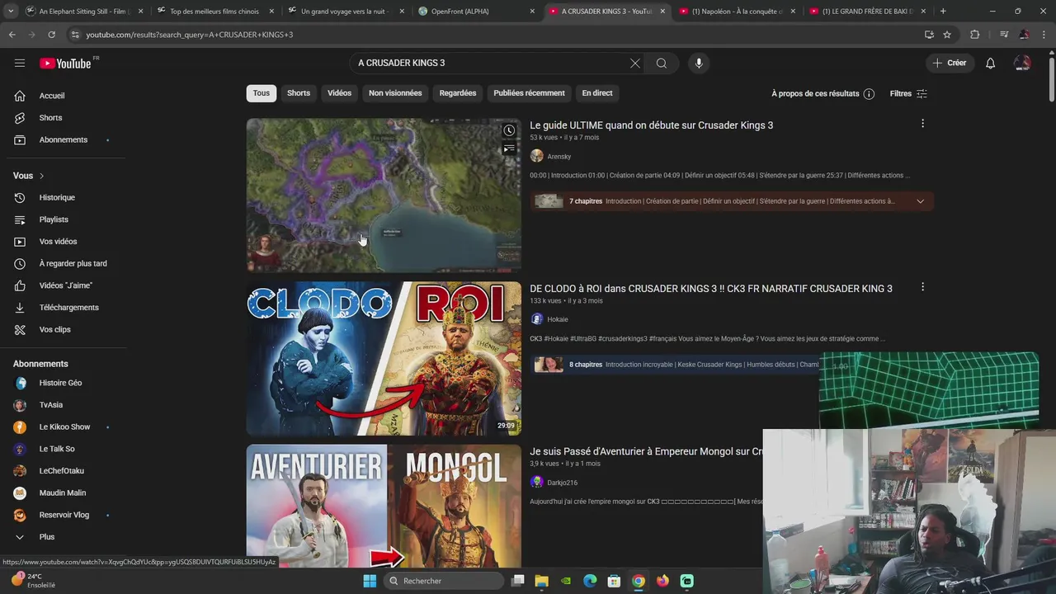Open File Explorer from the taskbar
Image resolution: width=1056 pixels, height=594 pixels.
pos(541,581)
